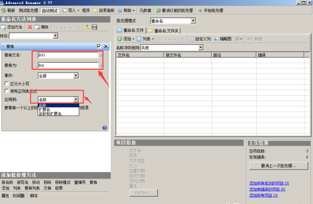Open the 目录面板 folder panel
Image resolution: width=313 pixels, height=204 pixels.
click(x=104, y=11)
